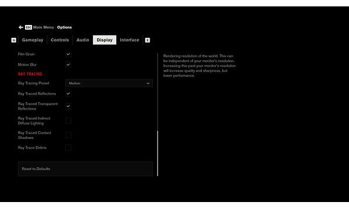The height and width of the screenshot is (209, 349).
Task: Click the Options breadcrumb label
Action: (x=65, y=27)
